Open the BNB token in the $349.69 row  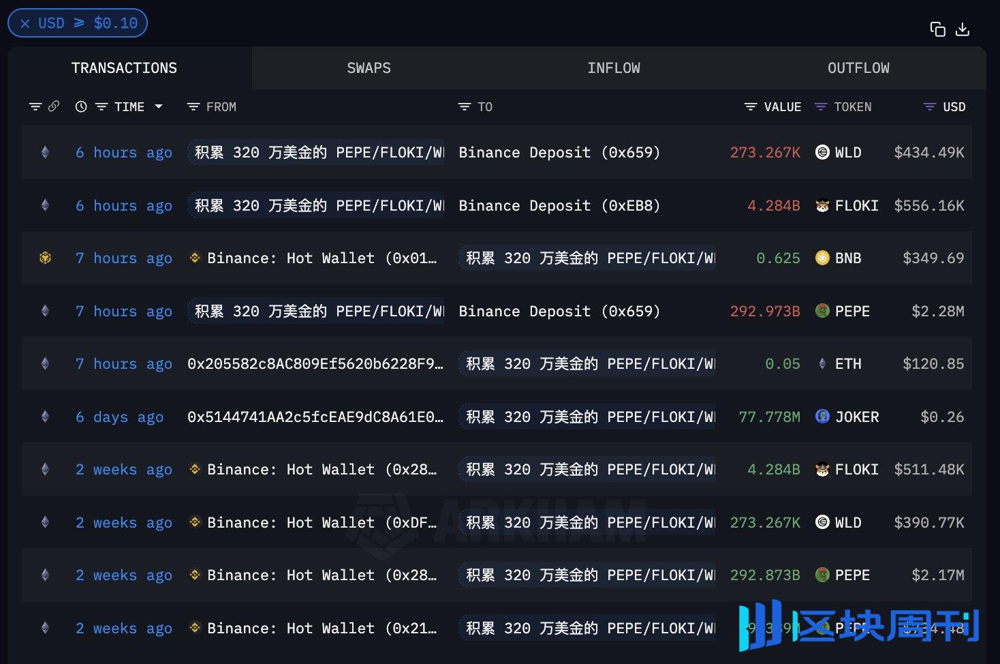pos(839,258)
